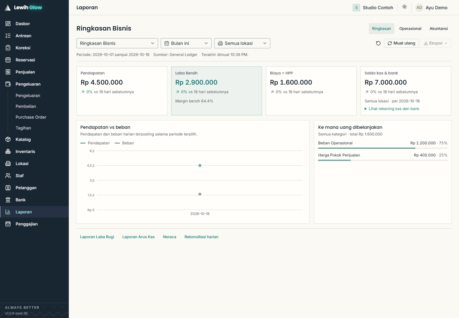This screenshot has width=459, height=318.
Task: Select the Laba Bersih summary card
Action: pyautogui.click(x=216, y=91)
